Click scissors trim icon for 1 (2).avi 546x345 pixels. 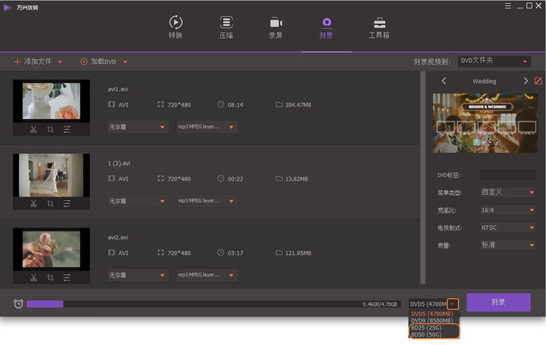pyautogui.click(x=34, y=204)
